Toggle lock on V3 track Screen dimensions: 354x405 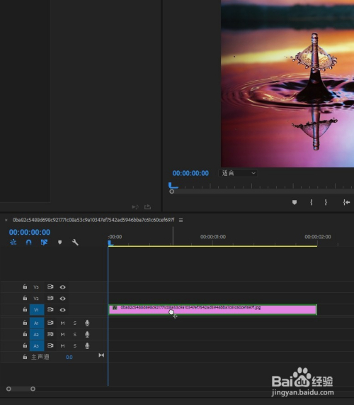pos(25,287)
